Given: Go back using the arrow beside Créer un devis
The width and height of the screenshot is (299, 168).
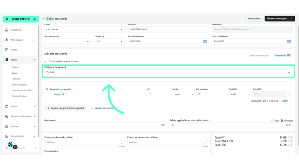Looking at the screenshot, I should [44, 18].
